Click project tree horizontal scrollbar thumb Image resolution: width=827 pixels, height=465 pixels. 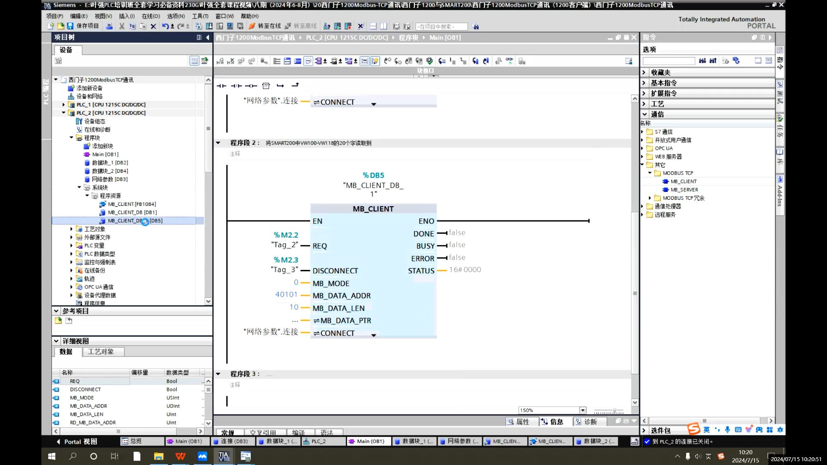pos(118,431)
